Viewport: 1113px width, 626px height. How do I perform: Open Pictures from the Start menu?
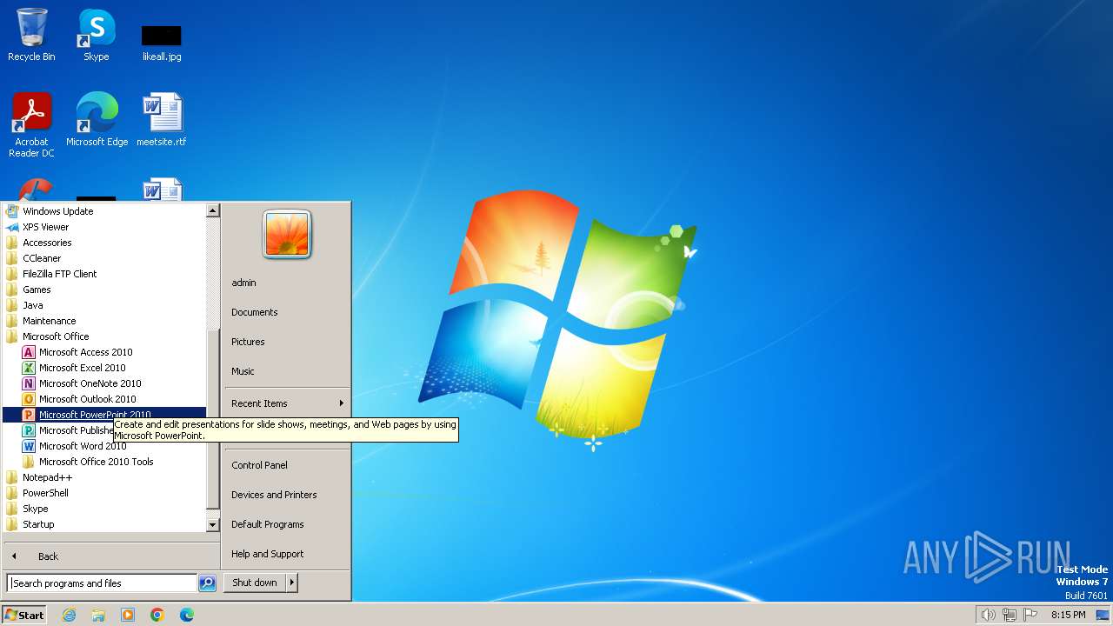tap(248, 342)
